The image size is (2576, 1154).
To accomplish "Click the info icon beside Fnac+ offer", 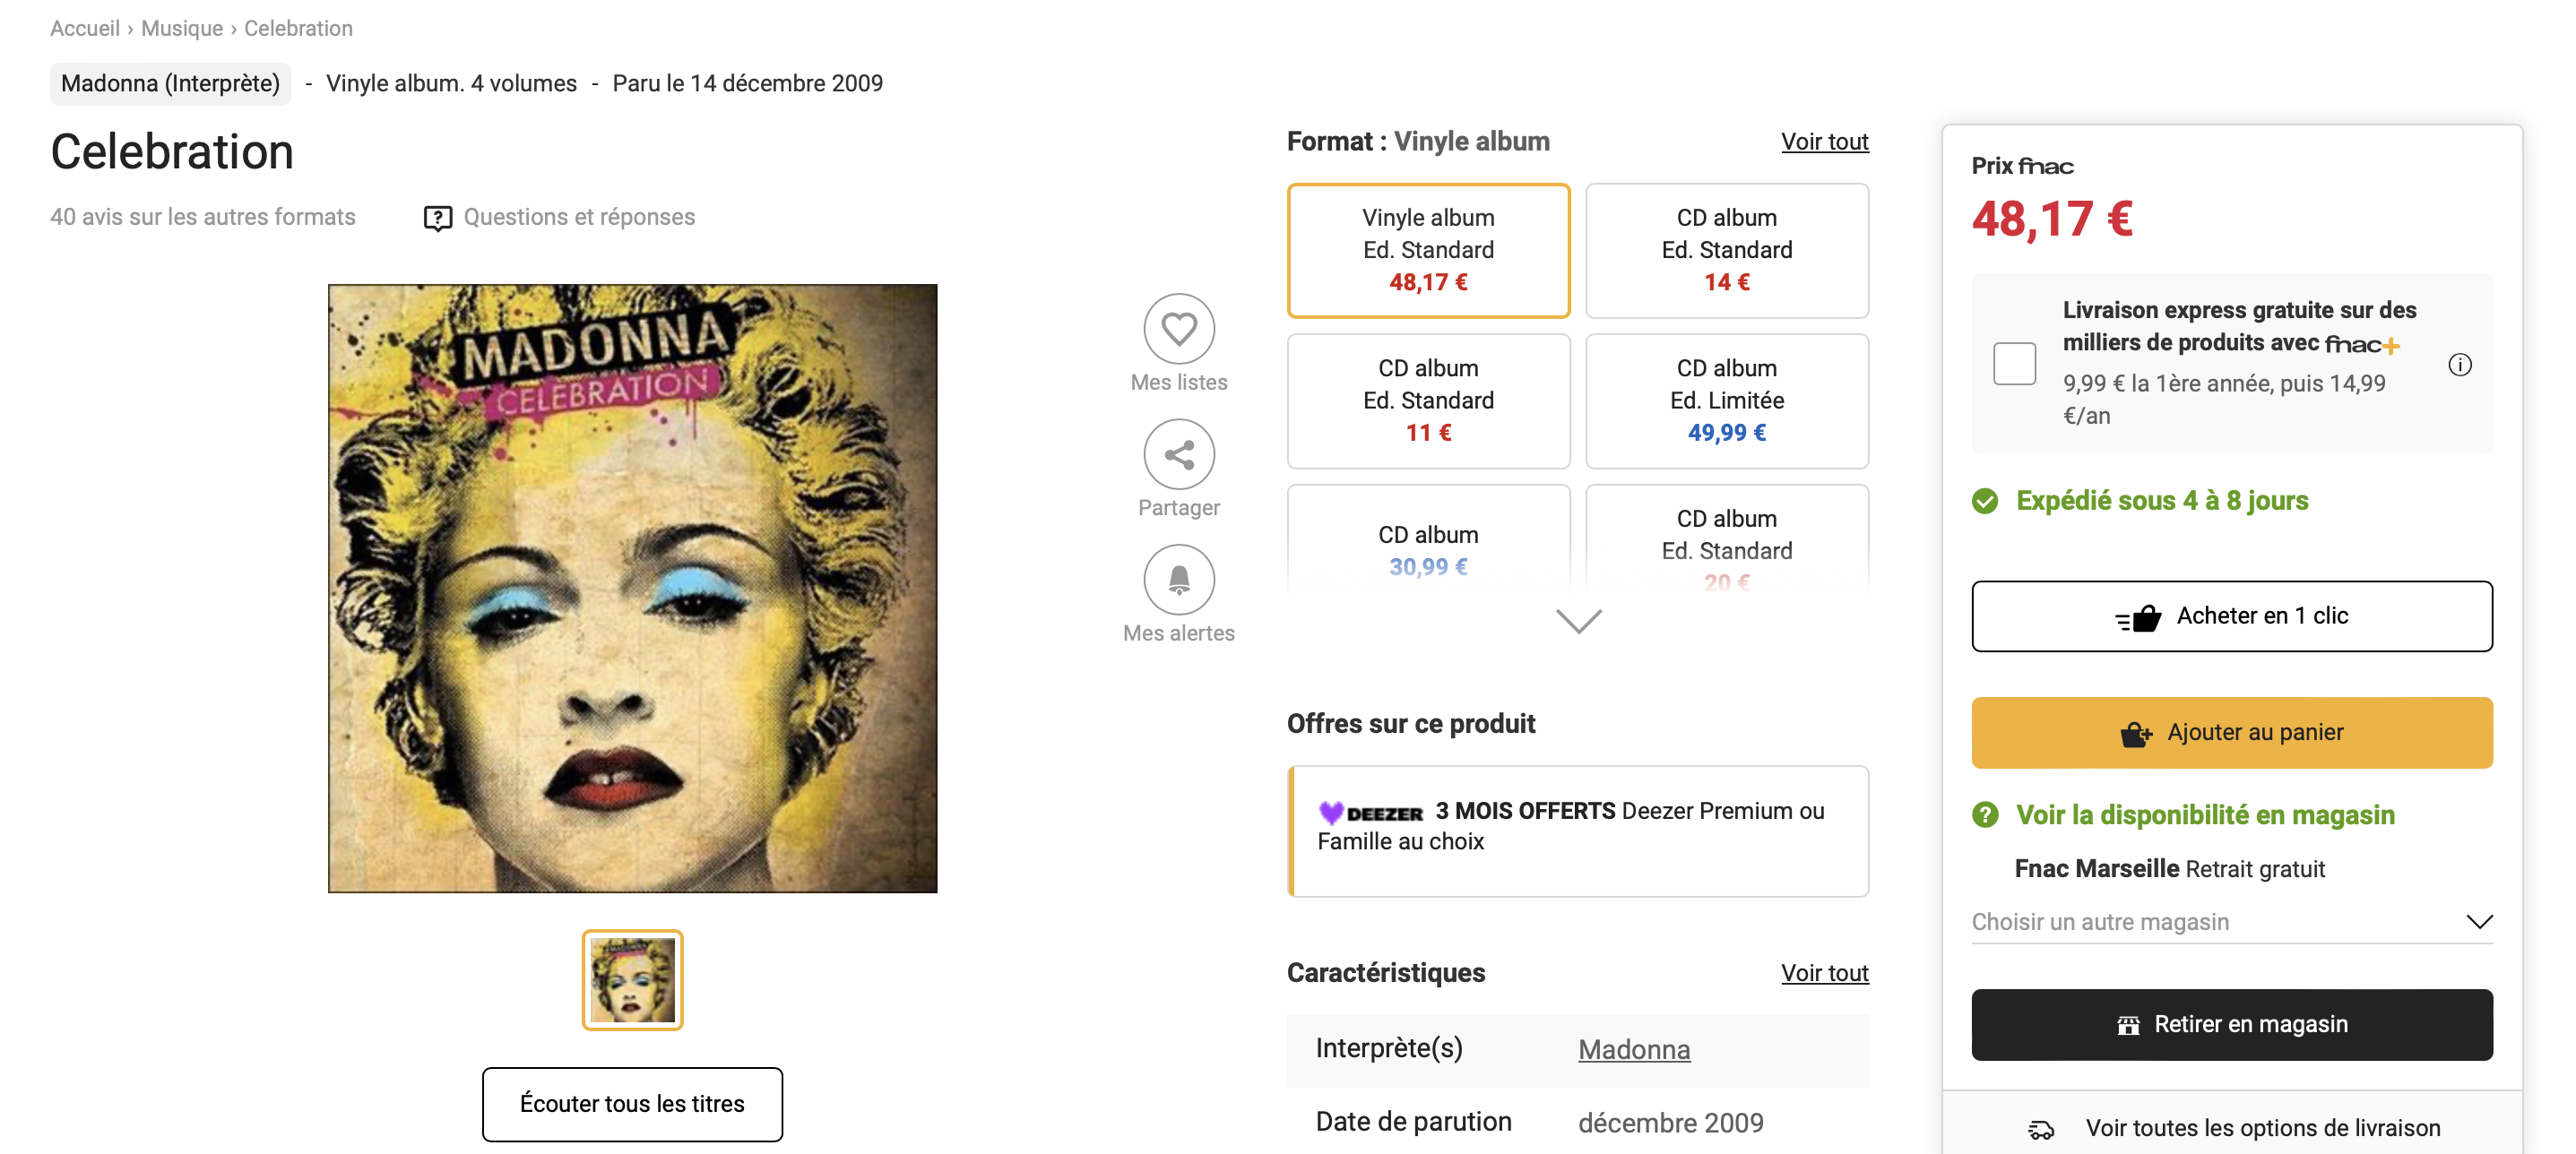I will (2459, 365).
